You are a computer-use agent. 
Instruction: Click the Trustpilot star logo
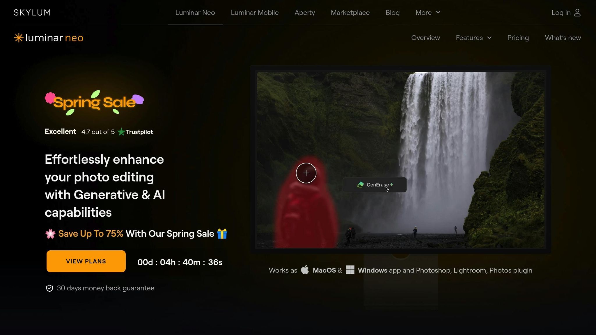click(x=121, y=132)
